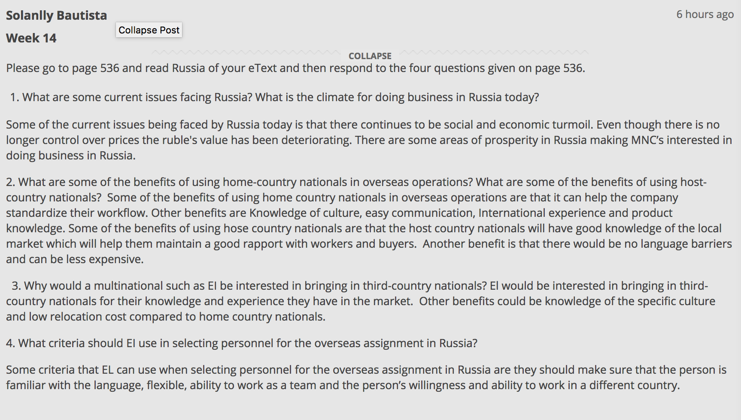The width and height of the screenshot is (741, 420).
Task: Click the Collapse Post tooltip label
Action: [x=149, y=30]
